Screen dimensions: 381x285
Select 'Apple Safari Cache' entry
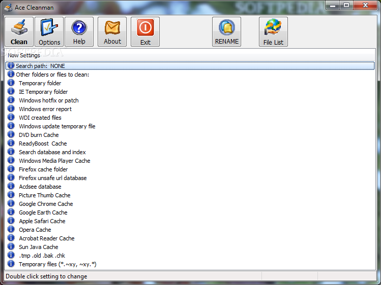tap(42, 221)
